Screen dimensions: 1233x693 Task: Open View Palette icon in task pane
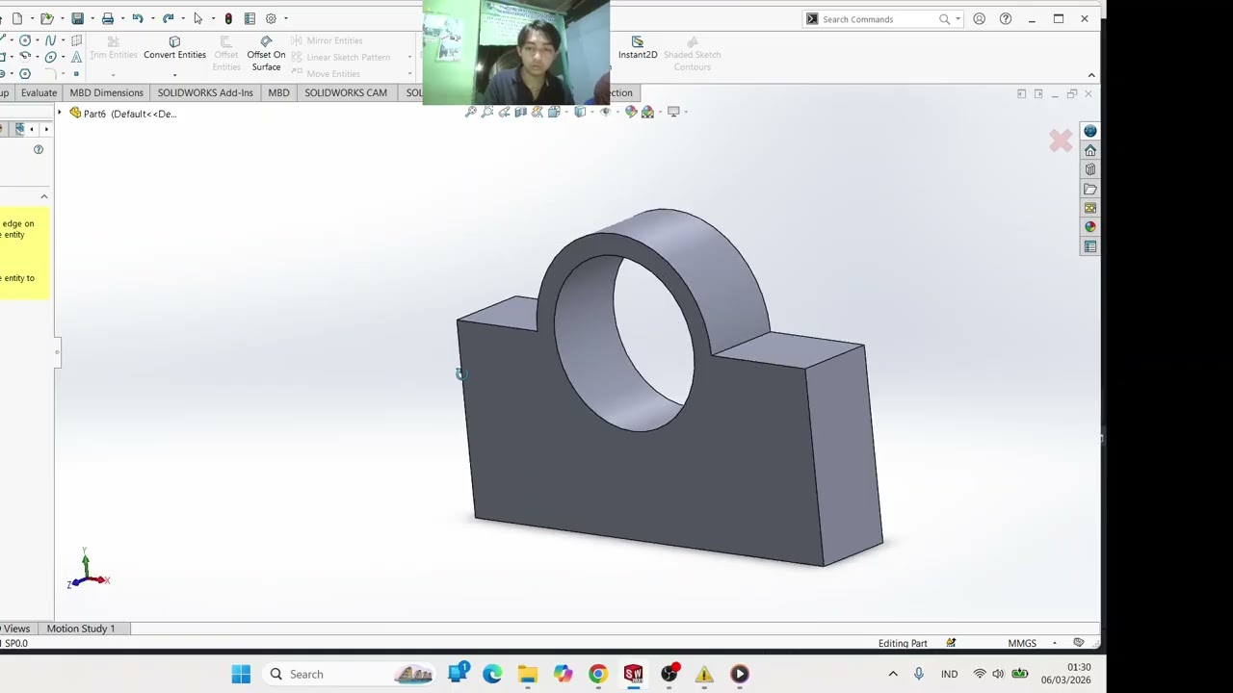click(x=1090, y=208)
